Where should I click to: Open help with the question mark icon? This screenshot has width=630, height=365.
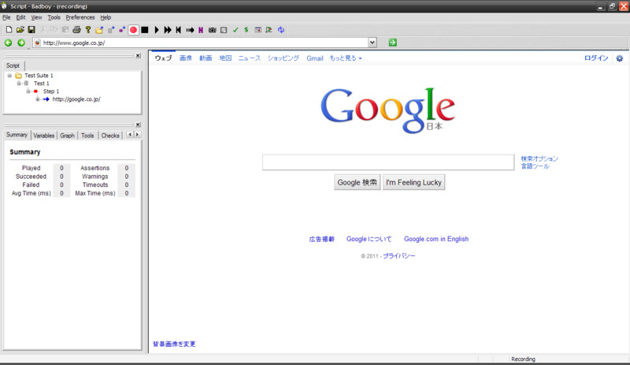88,30
